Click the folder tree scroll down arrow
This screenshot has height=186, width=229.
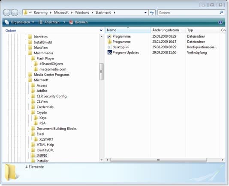101,160
